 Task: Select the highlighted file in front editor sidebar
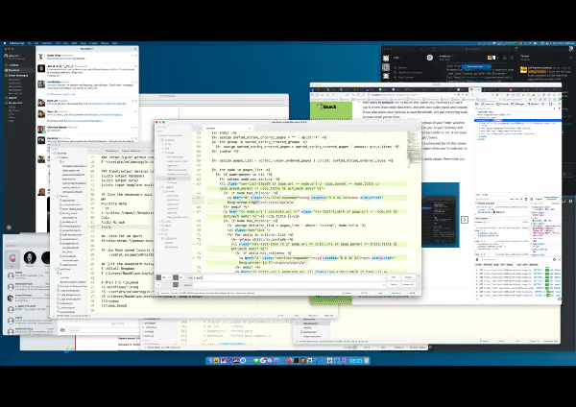[x=174, y=179]
